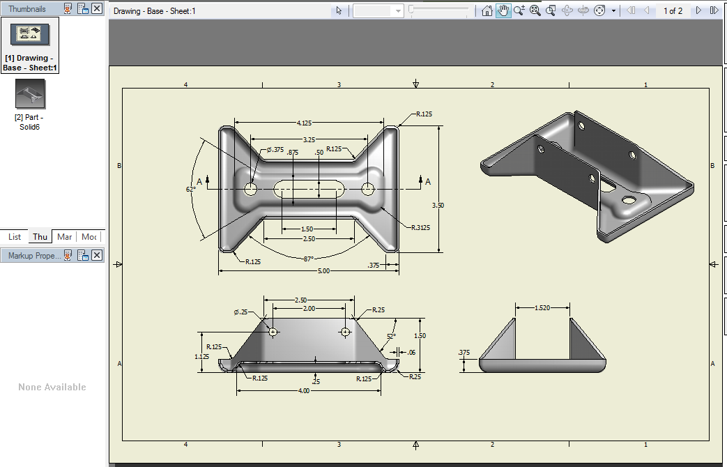Jump to the last page button
The width and height of the screenshot is (727, 467).
[714, 10]
